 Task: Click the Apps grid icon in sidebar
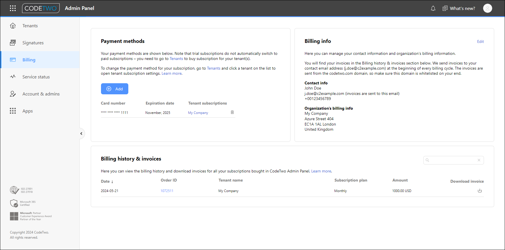13,111
